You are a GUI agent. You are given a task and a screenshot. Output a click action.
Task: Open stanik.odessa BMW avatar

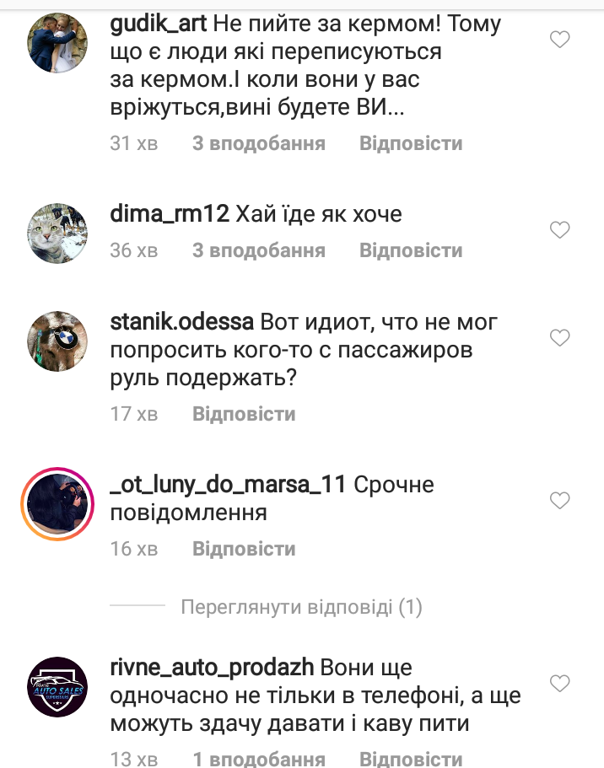(x=57, y=341)
